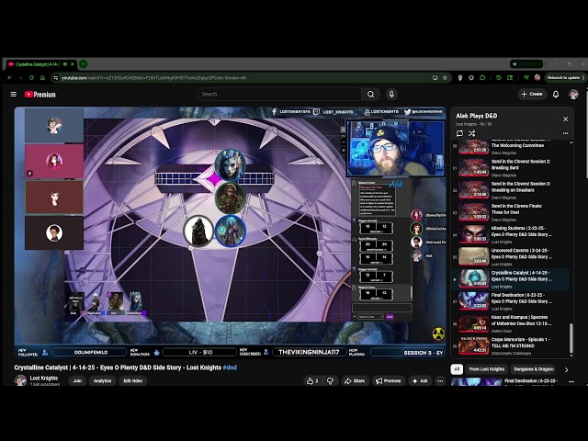This screenshot has width=588, height=441.
Task: Go to the browser home page
Action: coord(43,77)
